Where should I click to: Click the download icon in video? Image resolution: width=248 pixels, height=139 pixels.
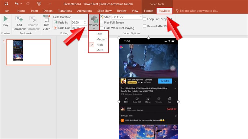click(x=159, y=99)
